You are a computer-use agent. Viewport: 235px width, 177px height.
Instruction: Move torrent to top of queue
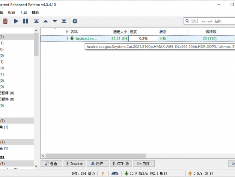pyautogui.click(x=36, y=21)
